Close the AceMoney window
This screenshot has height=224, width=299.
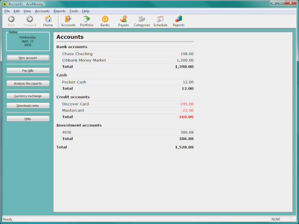point(291,3)
